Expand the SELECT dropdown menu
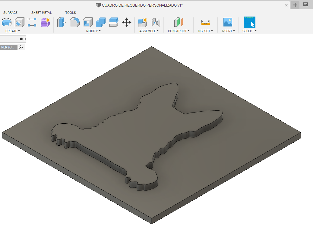Image resolution: width=313 pixels, height=226 pixels. pos(249,31)
